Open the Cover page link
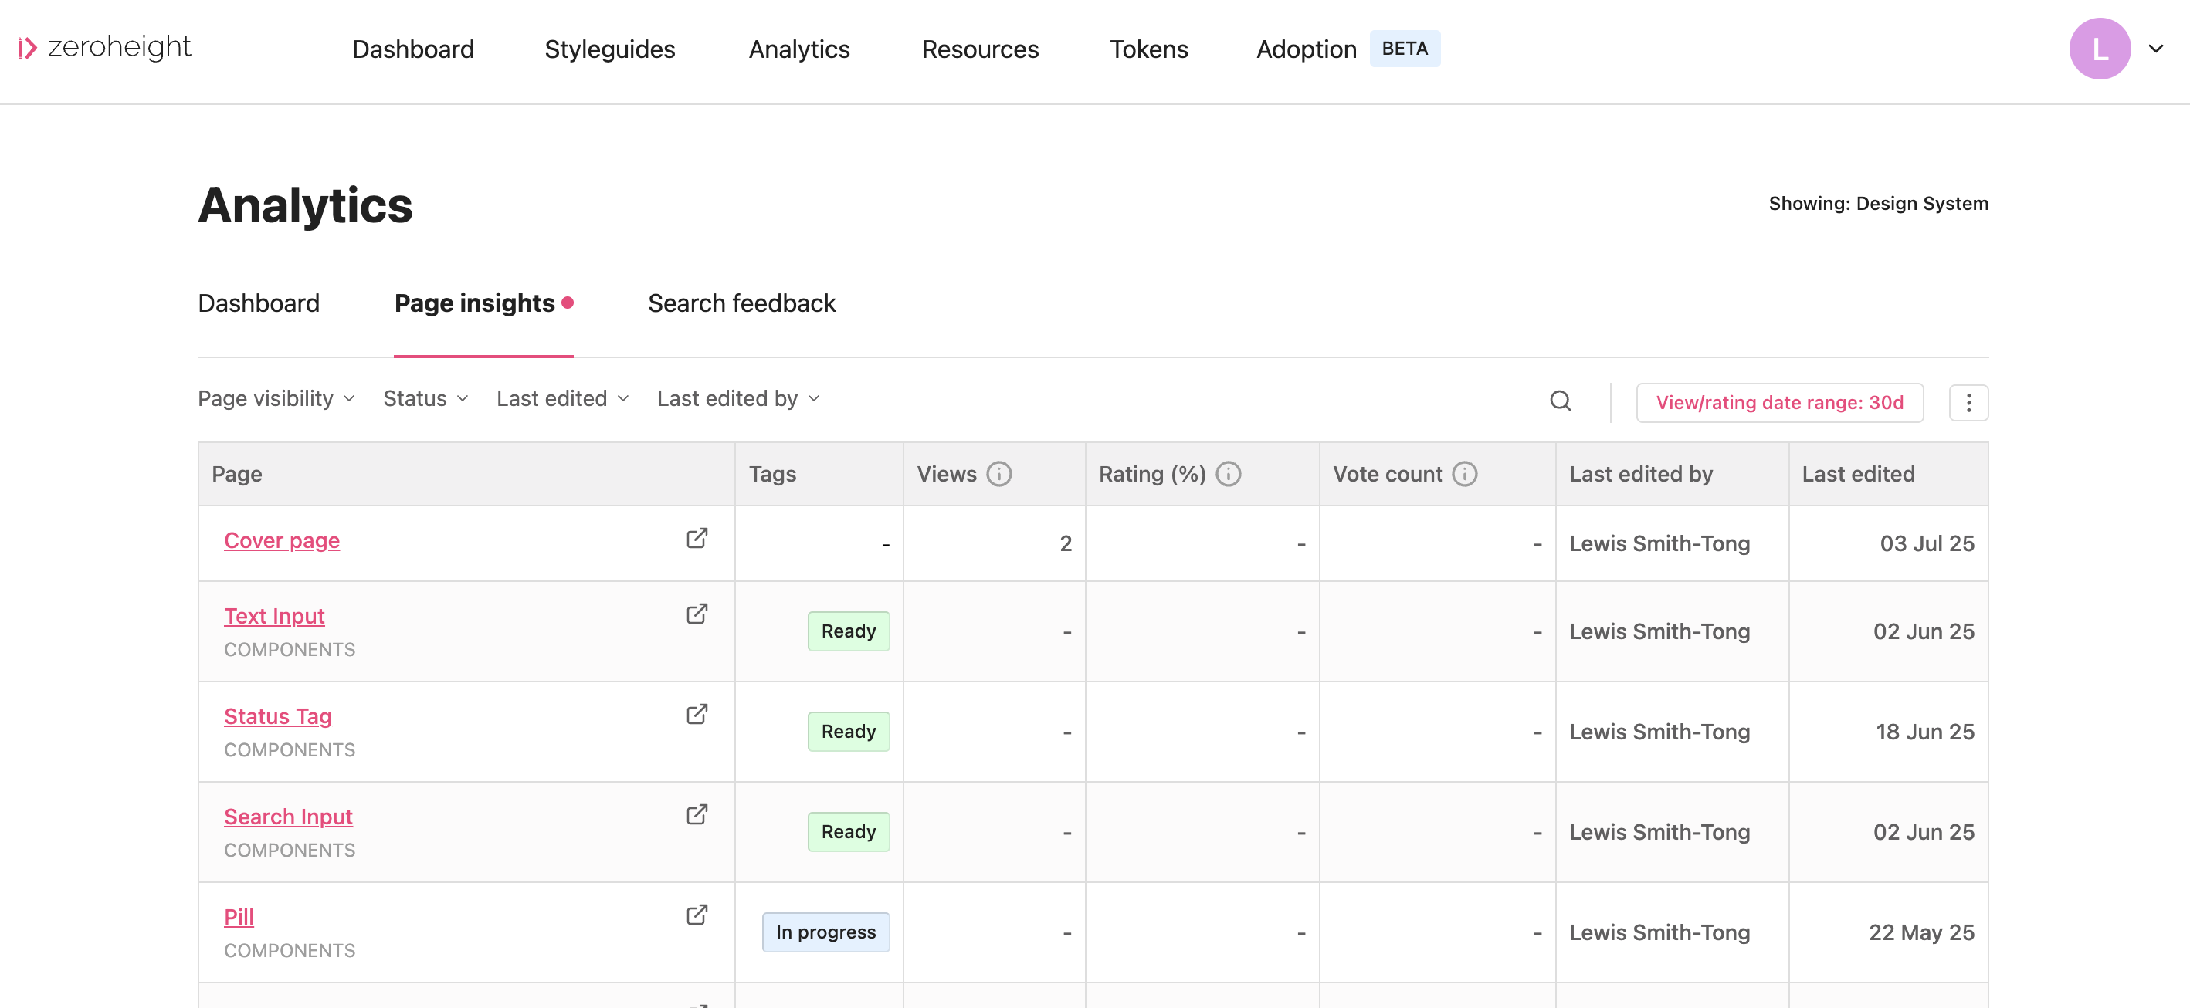 pyautogui.click(x=281, y=540)
